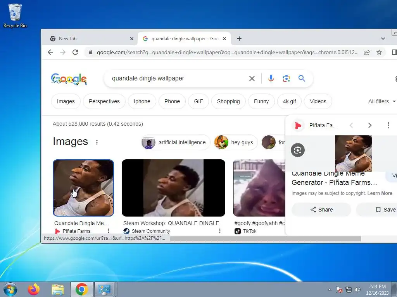
Task: Select the Phone filter chip
Action: pyautogui.click(x=172, y=101)
